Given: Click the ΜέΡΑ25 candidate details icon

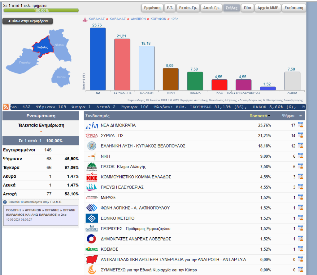Looking at the screenshot, I should tap(300, 197).
